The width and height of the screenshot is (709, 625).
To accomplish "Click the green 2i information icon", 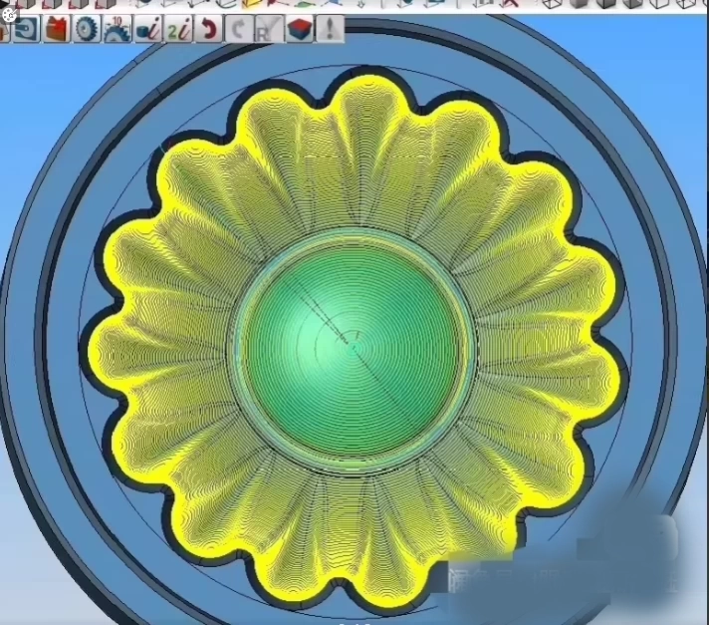I will 178,29.
